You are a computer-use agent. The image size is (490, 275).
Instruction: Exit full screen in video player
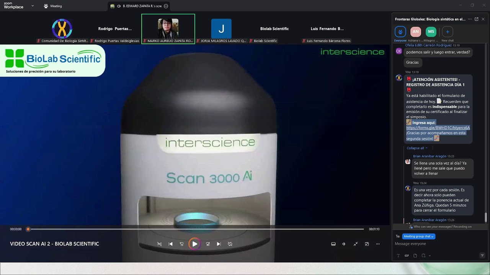[356, 244]
